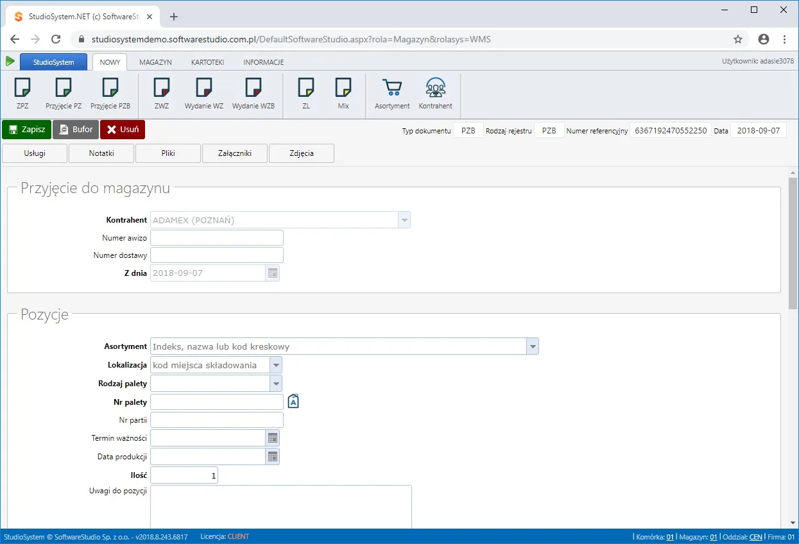Expand the Lokalizacja dropdown

[x=276, y=365]
